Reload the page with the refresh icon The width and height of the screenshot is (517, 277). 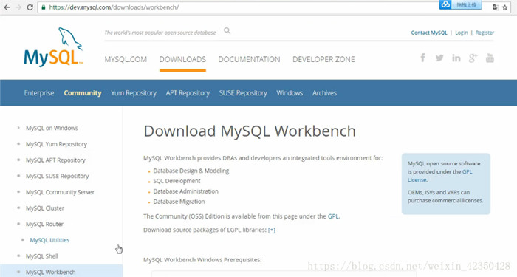[30, 7]
